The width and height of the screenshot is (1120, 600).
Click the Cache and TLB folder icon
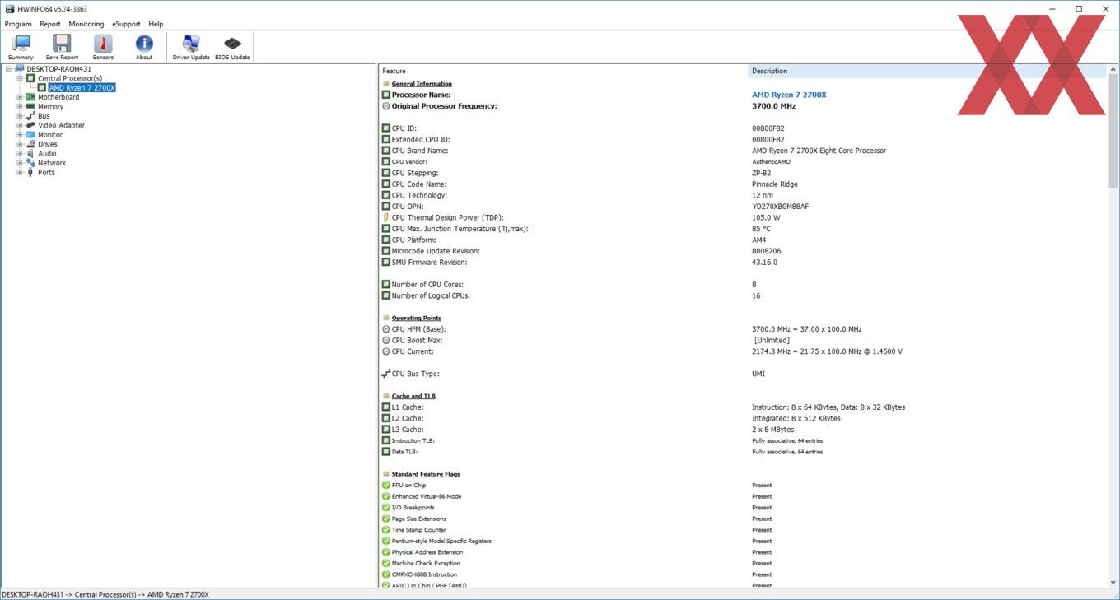386,396
